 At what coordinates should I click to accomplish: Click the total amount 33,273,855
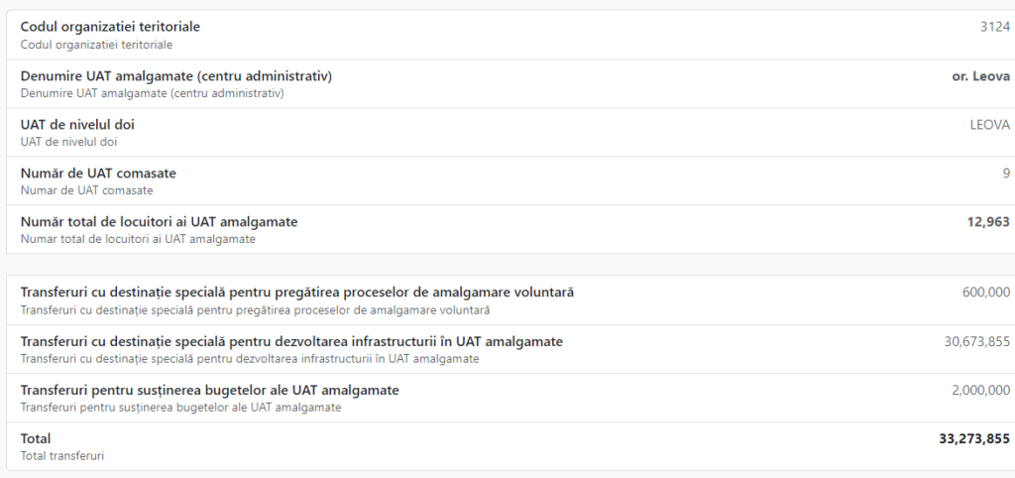[973, 438]
